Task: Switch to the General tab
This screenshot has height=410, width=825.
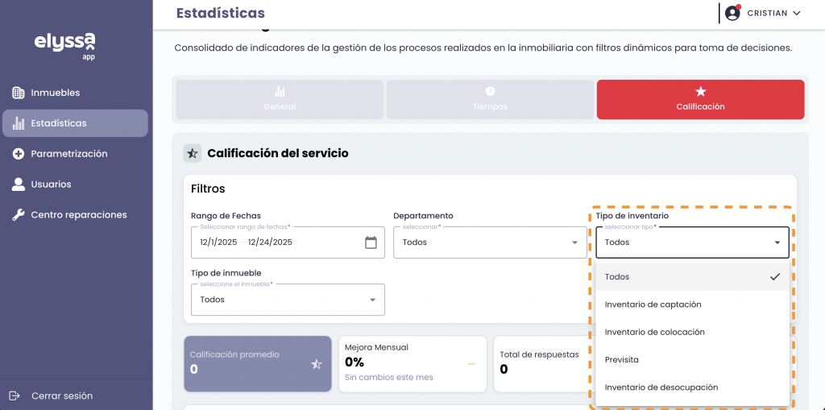Action: [x=280, y=99]
